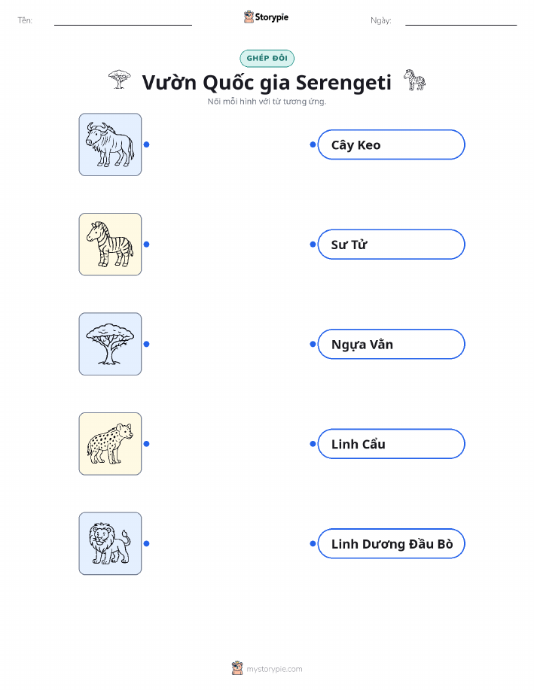Choose the Linh Dương Đầu Bò word box

pyautogui.click(x=391, y=543)
